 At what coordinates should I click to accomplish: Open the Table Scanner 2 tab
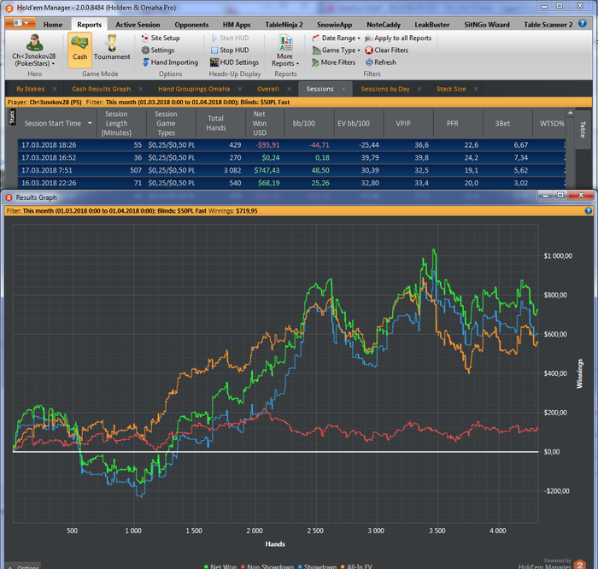[548, 25]
